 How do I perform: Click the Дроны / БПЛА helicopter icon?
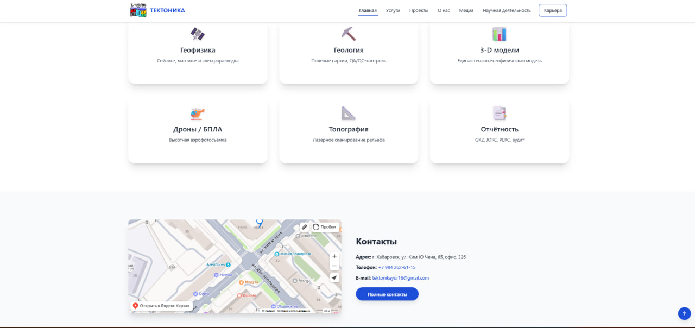[198, 113]
